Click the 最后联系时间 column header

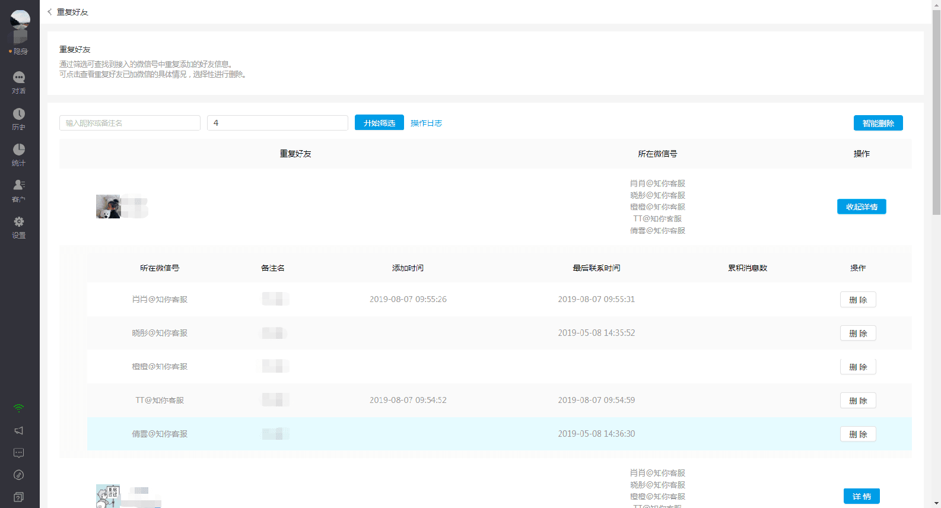coord(596,268)
